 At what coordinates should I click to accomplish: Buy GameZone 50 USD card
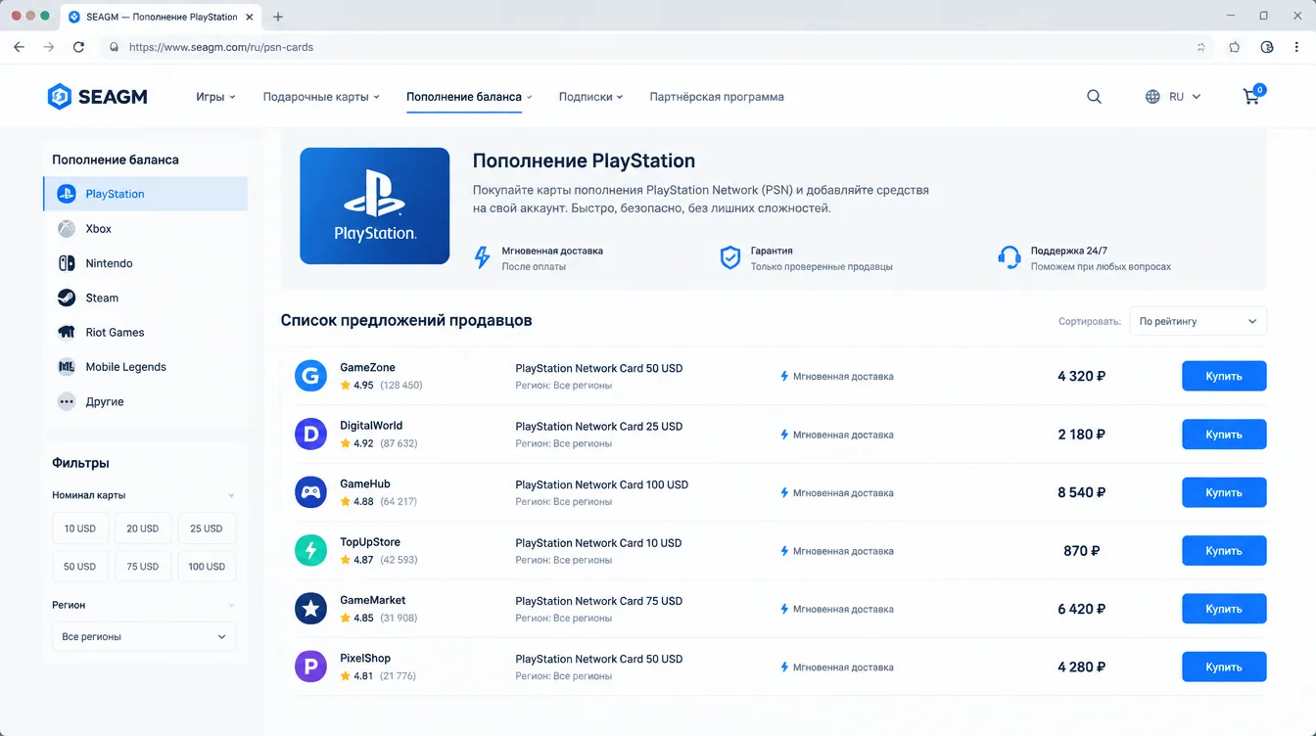point(1224,376)
